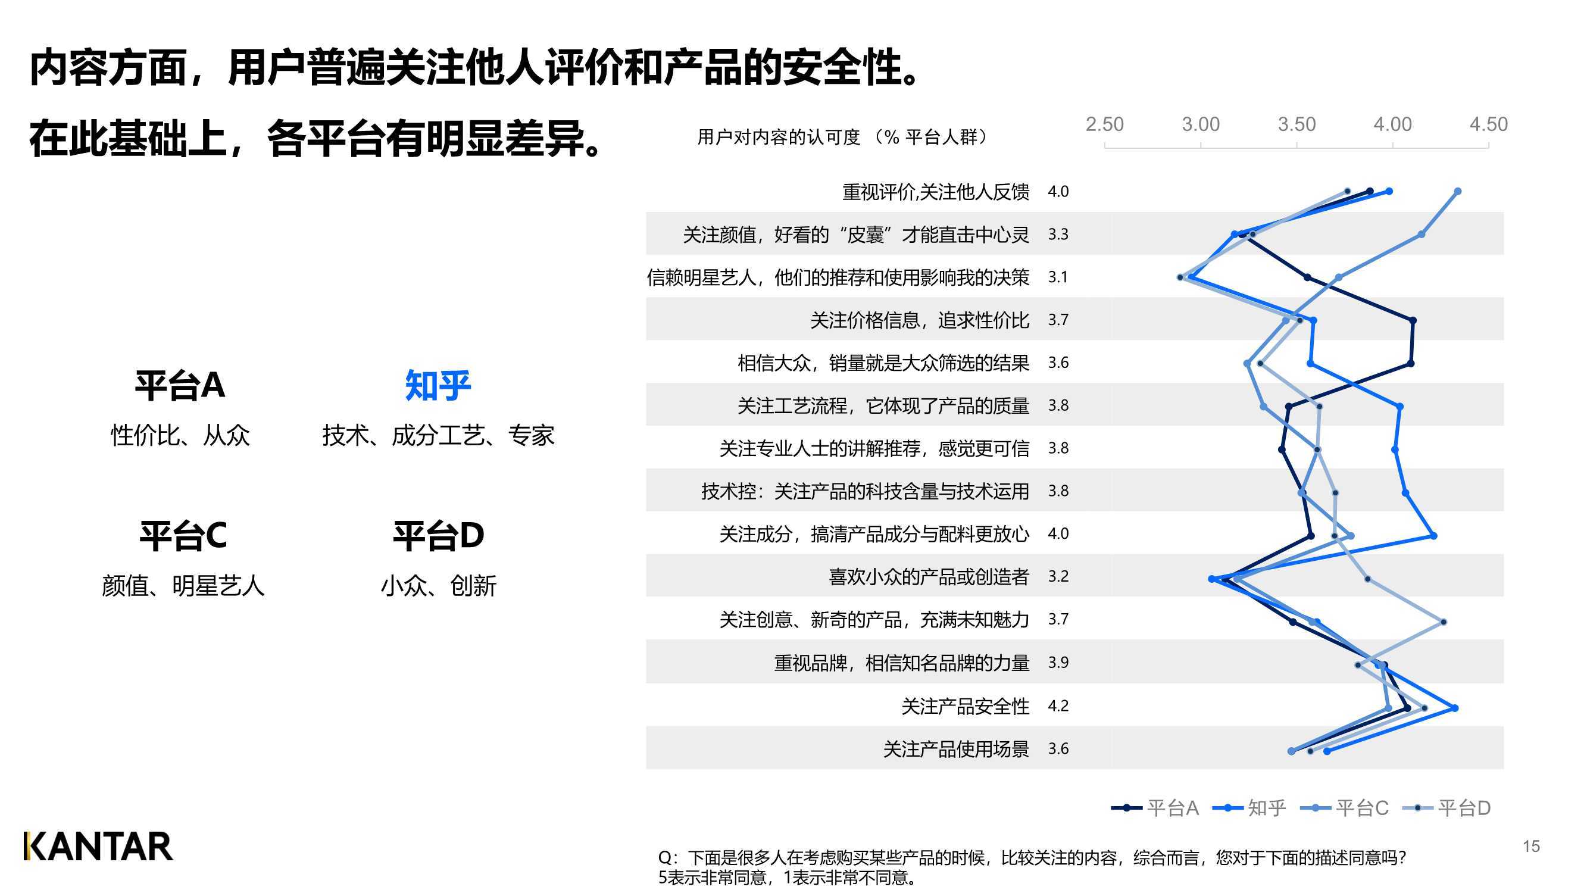Click the 3.2 value for 喜欢小众的产品
Viewport: 1587px width, 893px height.
pos(1058,576)
